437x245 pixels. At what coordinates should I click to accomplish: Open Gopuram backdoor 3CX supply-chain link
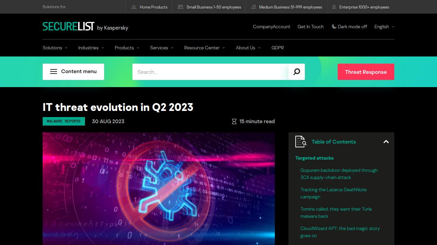click(339, 174)
